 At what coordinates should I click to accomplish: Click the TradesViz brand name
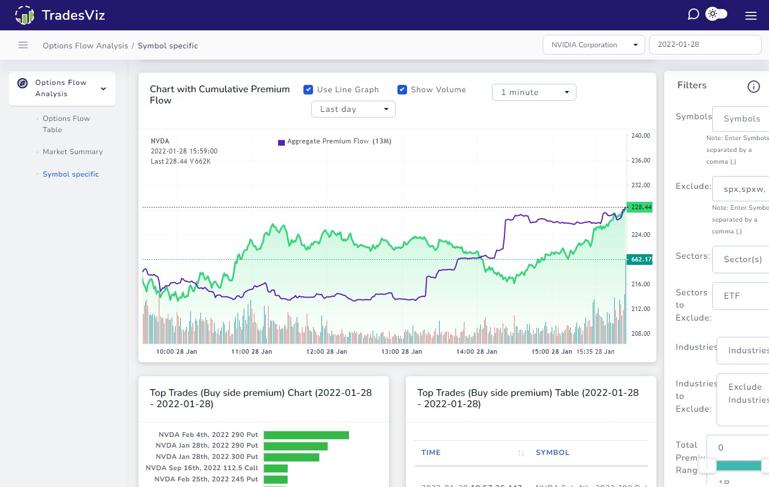(x=73, y=15)
